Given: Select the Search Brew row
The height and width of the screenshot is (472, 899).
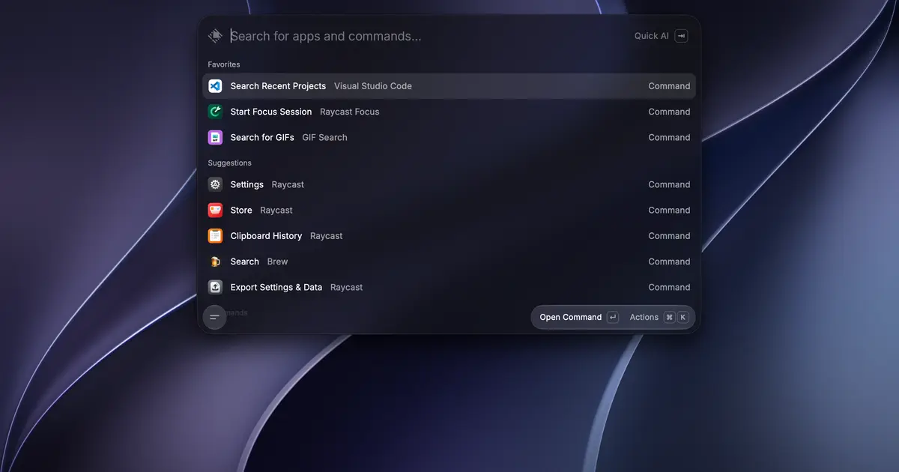Looking at the screenshot, I should point(449,261).
